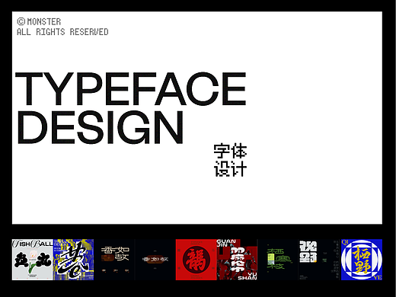The height and width of the screenshot is (297, 396).
Task: Click the DESIGN heading text
Action: click(100, 127)
